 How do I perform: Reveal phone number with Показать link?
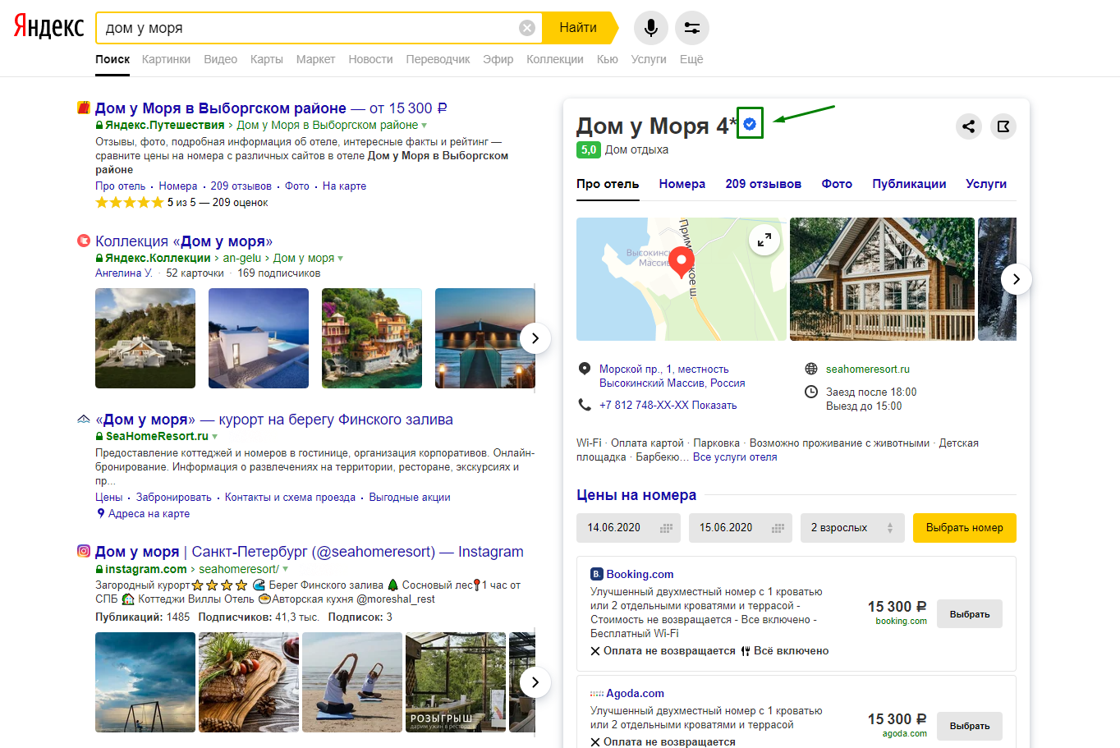[x=714, y=405]
